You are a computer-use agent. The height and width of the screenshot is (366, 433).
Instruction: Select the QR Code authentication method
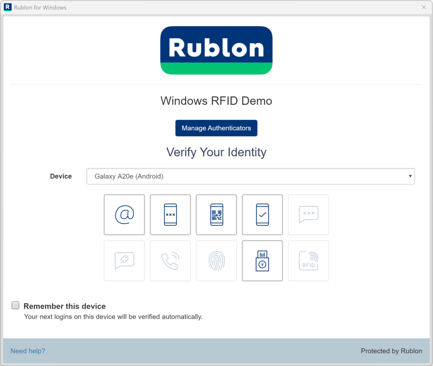[216, 215]
